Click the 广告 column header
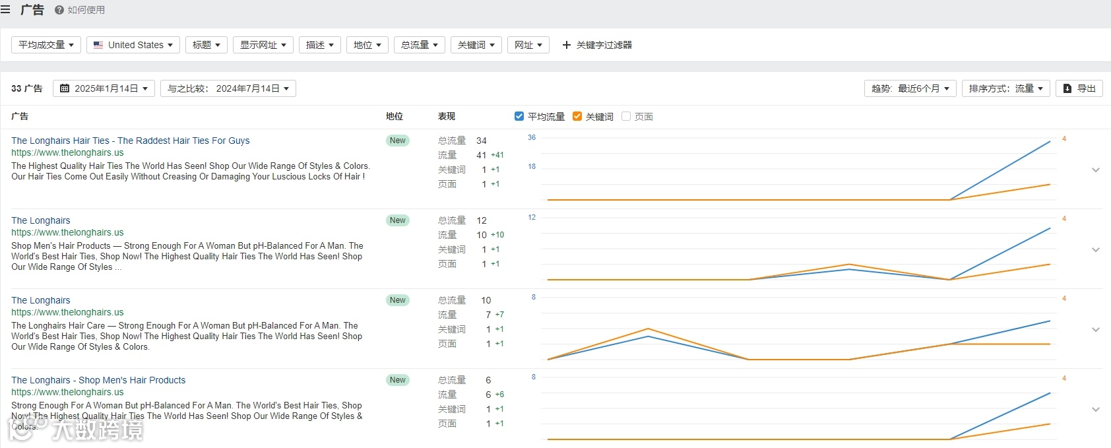1111x448 pixels. [x=20, y=116]
